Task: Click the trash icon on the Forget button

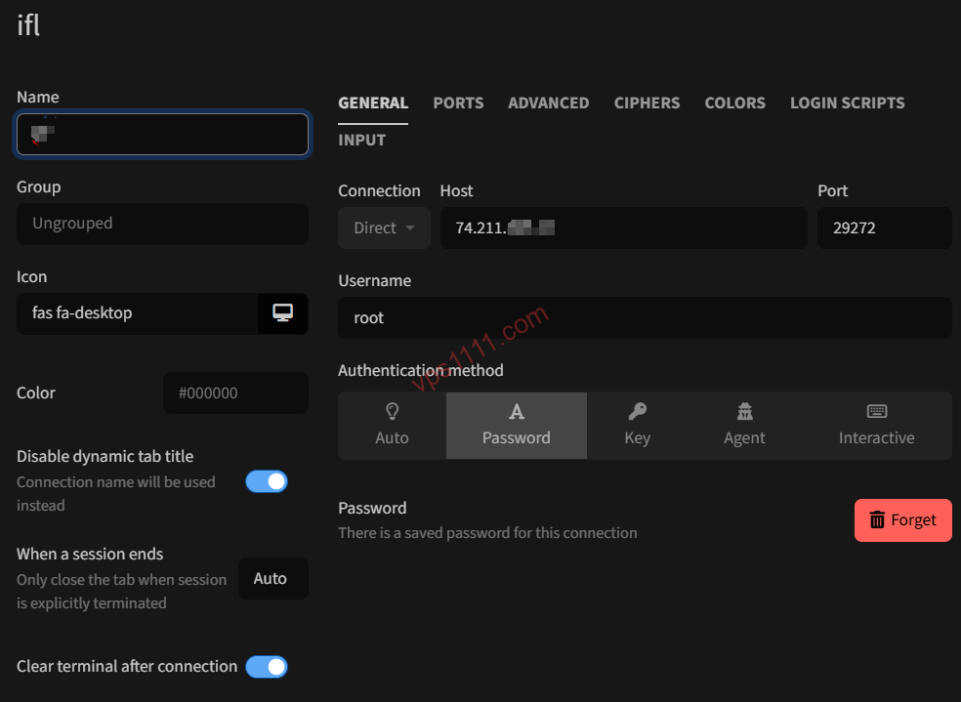Action: 877,520
